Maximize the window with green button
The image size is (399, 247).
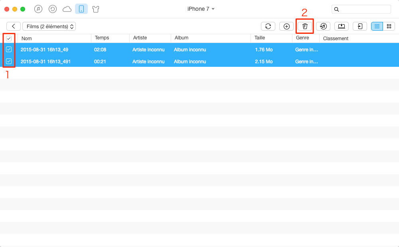point(23,9)
